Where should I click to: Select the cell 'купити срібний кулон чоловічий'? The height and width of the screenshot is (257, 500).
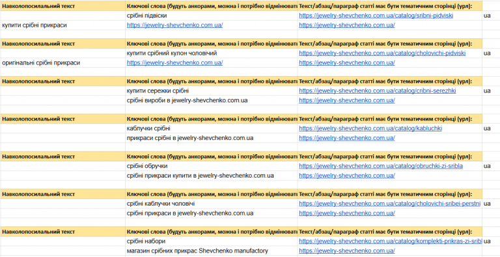pos(212,53)
